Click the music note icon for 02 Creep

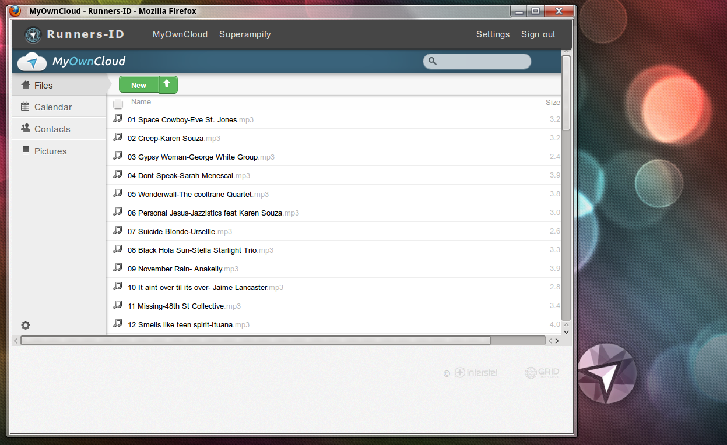[118, 137]
